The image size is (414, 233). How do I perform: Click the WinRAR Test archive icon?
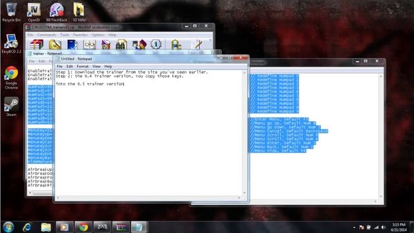pos(72,45)
